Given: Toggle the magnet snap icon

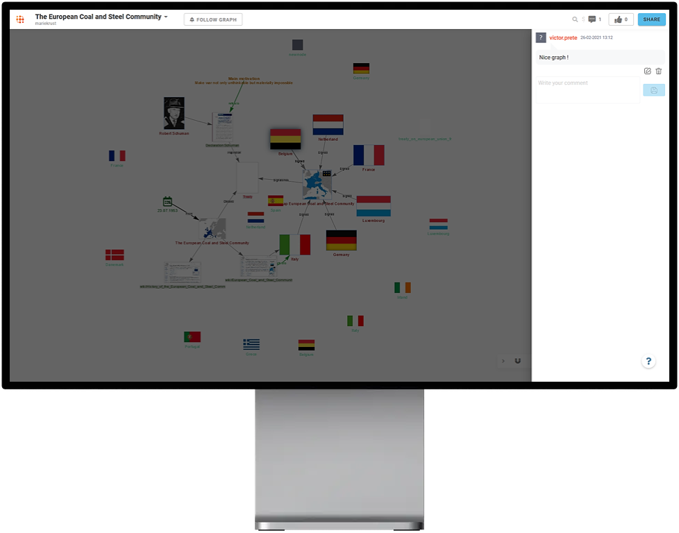Looking at the screenshot, I should click(517, 361).
